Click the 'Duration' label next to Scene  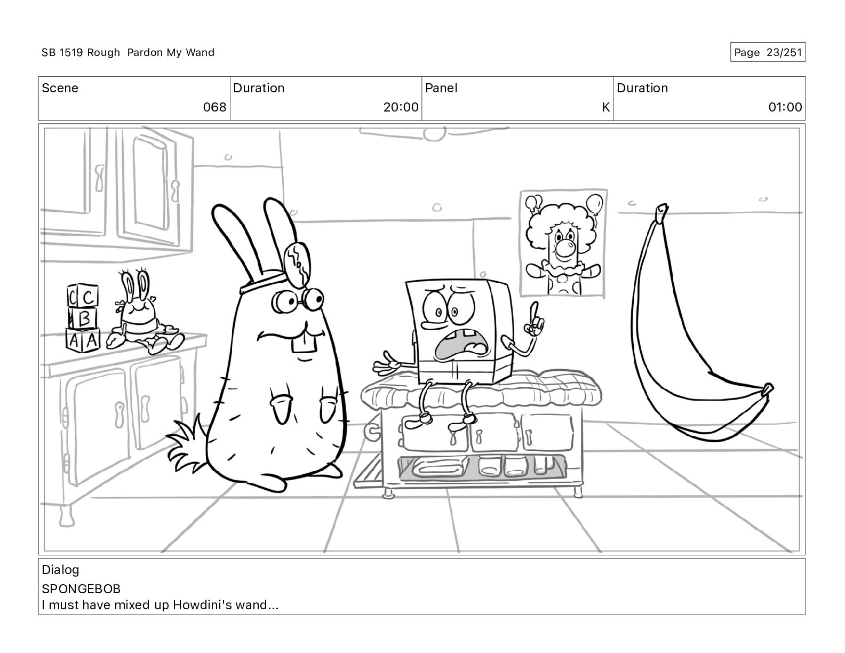(x=259, y=88)
